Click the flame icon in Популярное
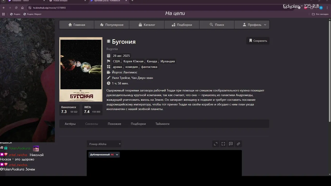Image resolution: width=331 pixels, height=186 pixels. (x=102, y=25)
